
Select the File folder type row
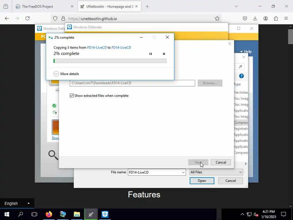241,93
